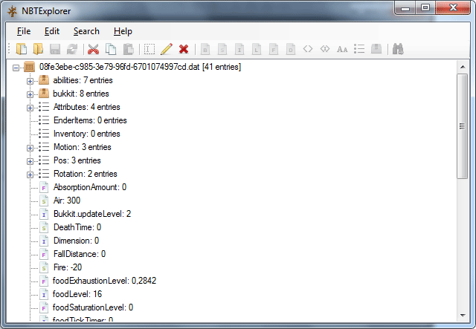476x329 pixels.
Task: Minimize the NBTExplorer window
Action: point(405,8)
